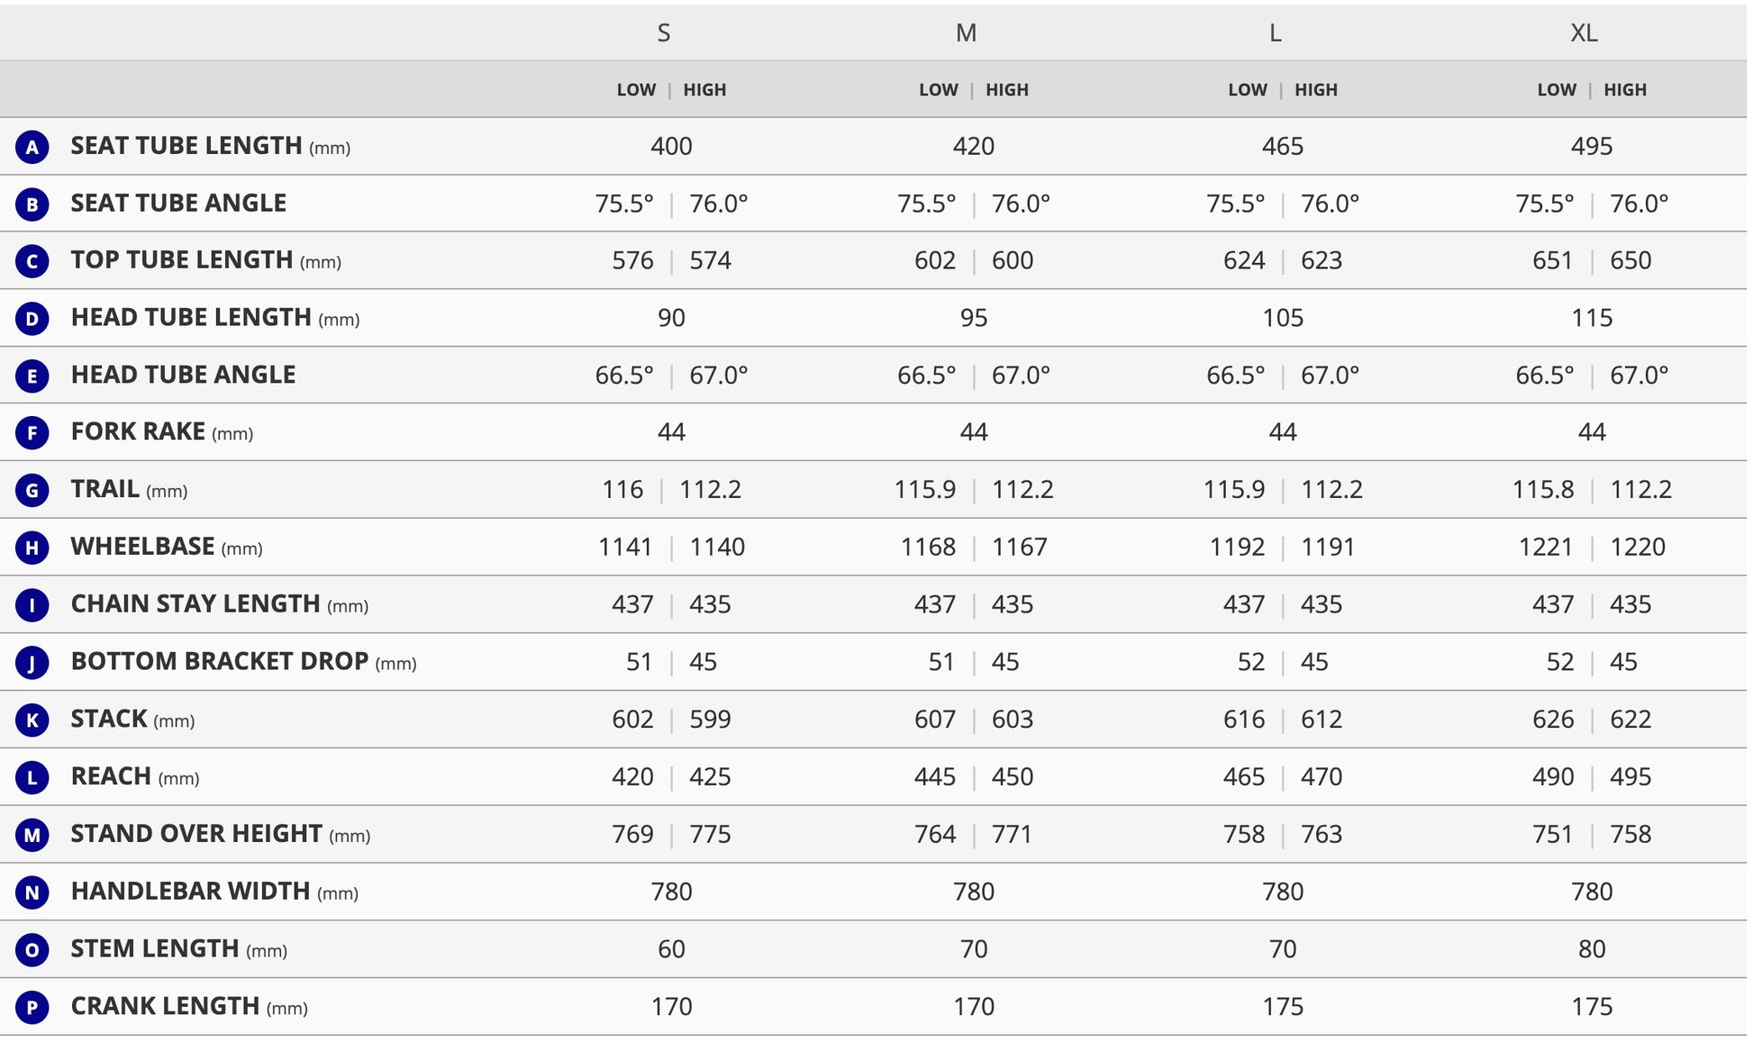
Task: Click the circled M icon for Stand Over Height
Action: pos(32,835)
